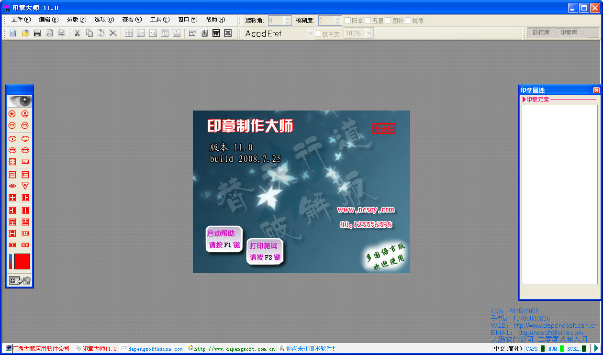Screen dimensions: 603x355
Task: Click the save floppy disk icon
Action: coord(37,33)
